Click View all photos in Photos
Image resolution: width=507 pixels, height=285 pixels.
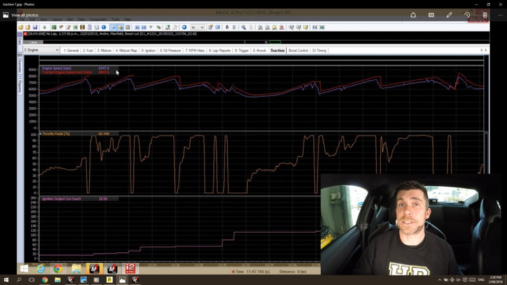21,15
